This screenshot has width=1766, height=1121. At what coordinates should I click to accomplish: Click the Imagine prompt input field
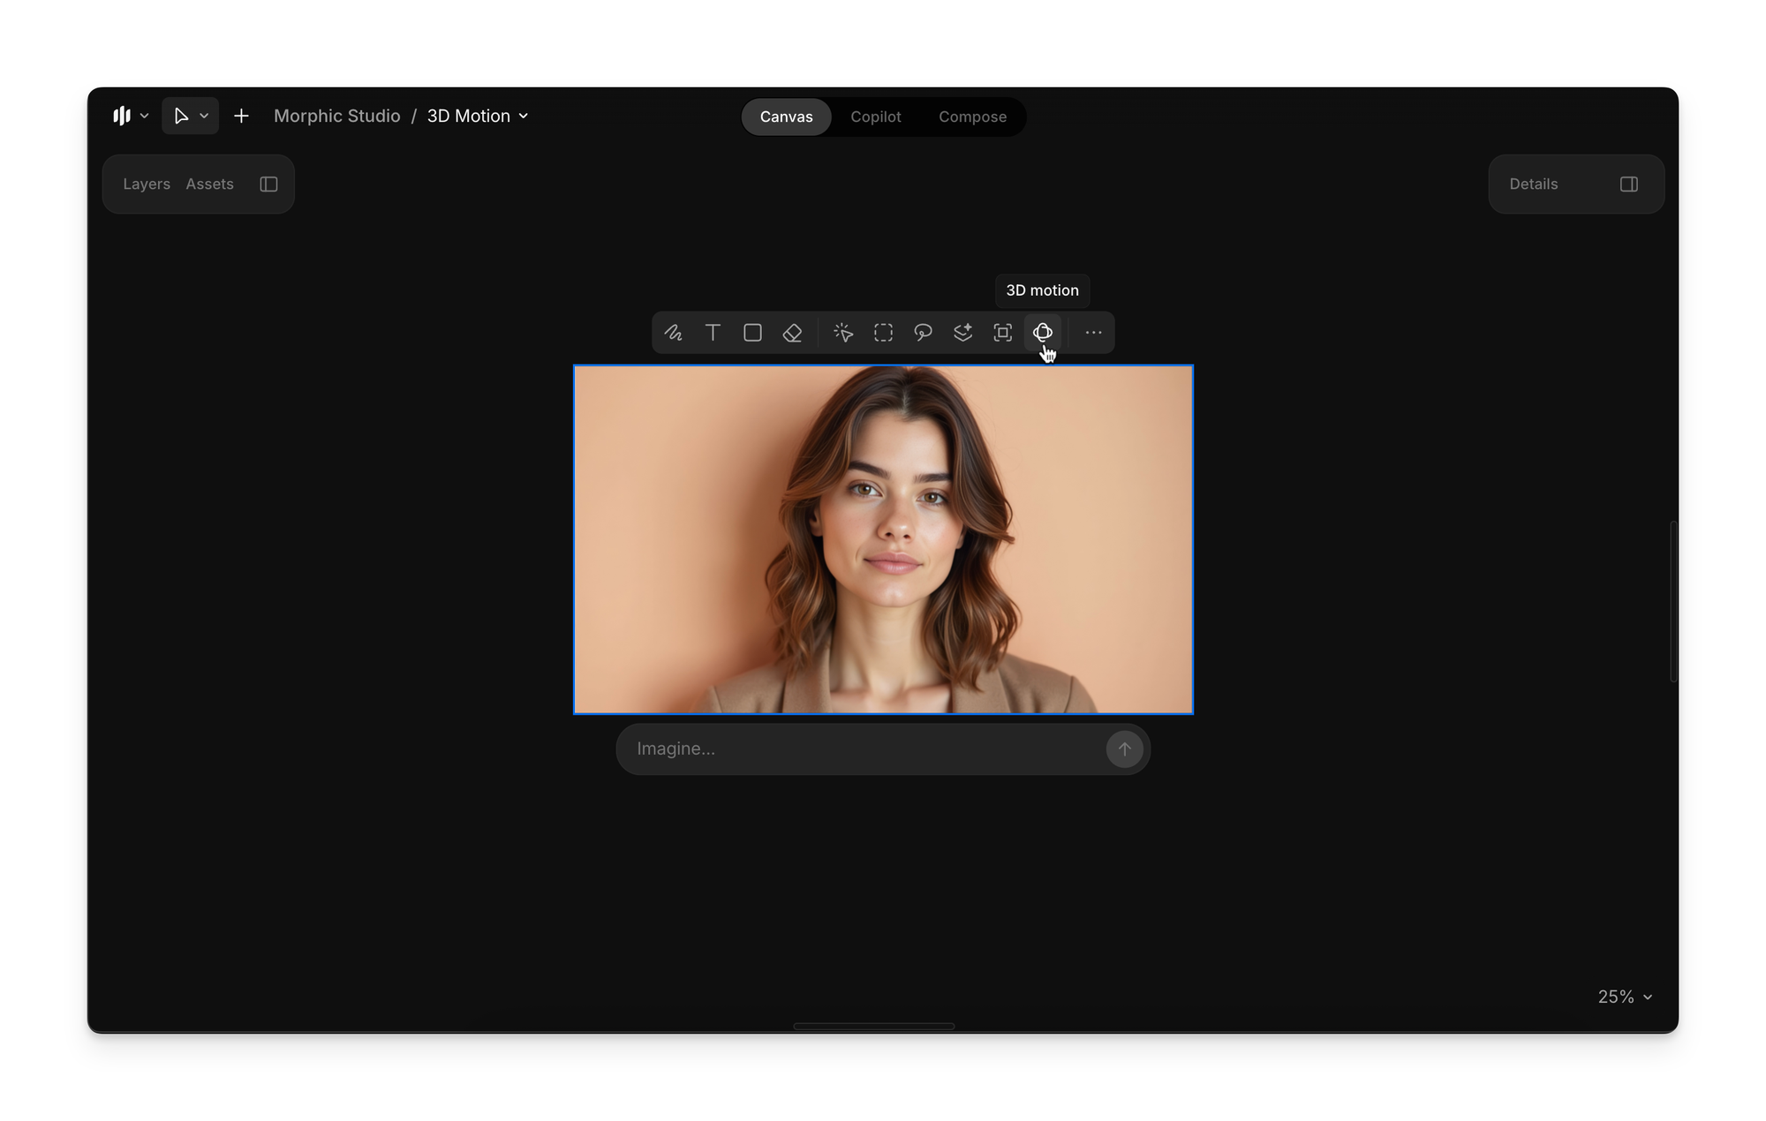tap(861, 749)
